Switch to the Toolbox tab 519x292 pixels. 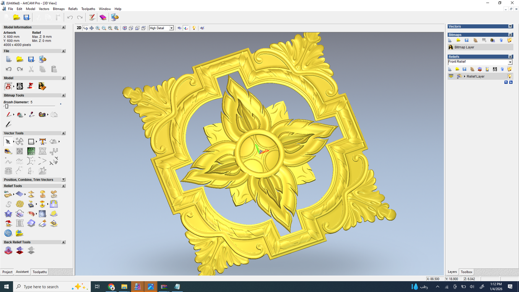[x=466, y=272]
